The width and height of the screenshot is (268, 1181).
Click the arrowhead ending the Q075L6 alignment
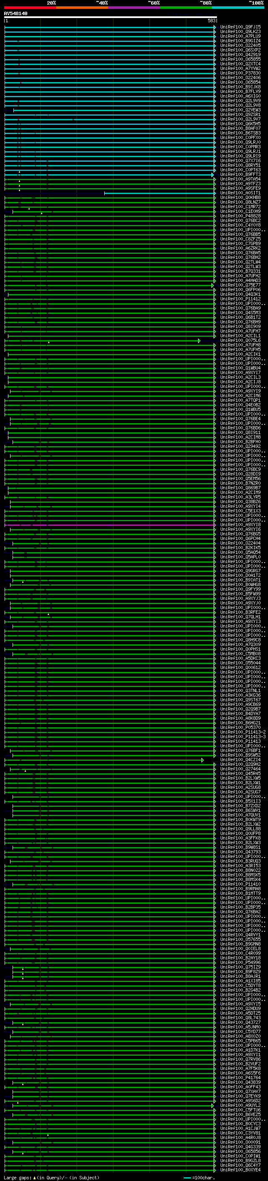pos(199,341)
